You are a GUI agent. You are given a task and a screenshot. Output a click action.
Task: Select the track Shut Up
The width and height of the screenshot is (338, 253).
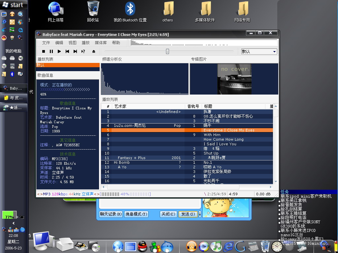coord(187,153)
